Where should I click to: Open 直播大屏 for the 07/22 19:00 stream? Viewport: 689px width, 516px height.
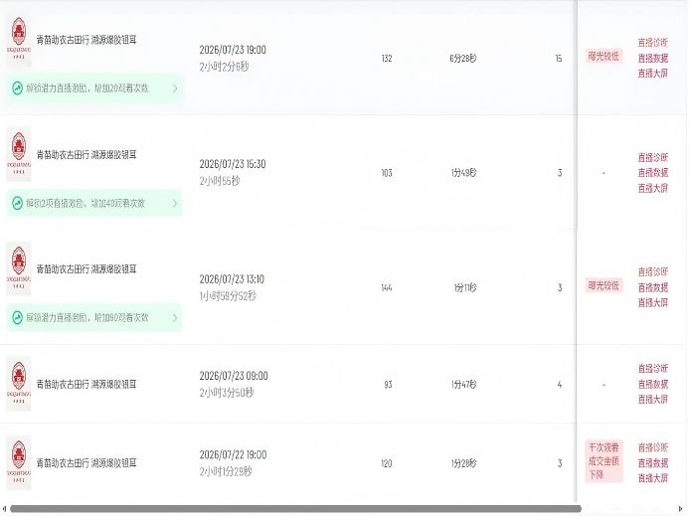[x=653, y=478]
